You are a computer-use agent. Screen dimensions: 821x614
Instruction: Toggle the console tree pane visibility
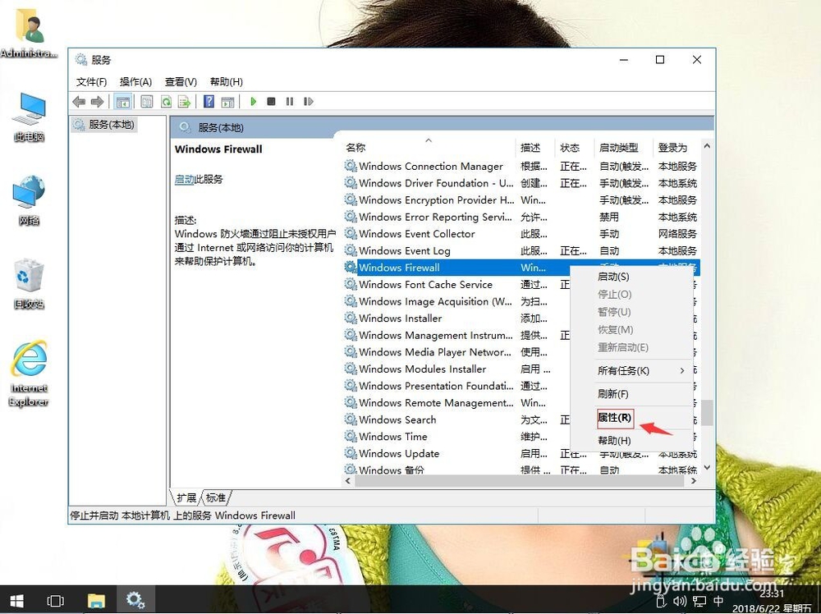point(122,101)
